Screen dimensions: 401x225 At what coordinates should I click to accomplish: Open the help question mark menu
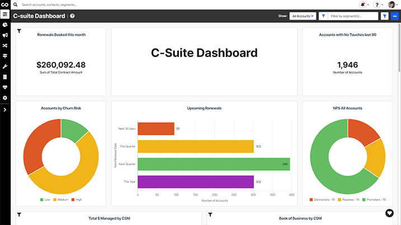point(377,4)
